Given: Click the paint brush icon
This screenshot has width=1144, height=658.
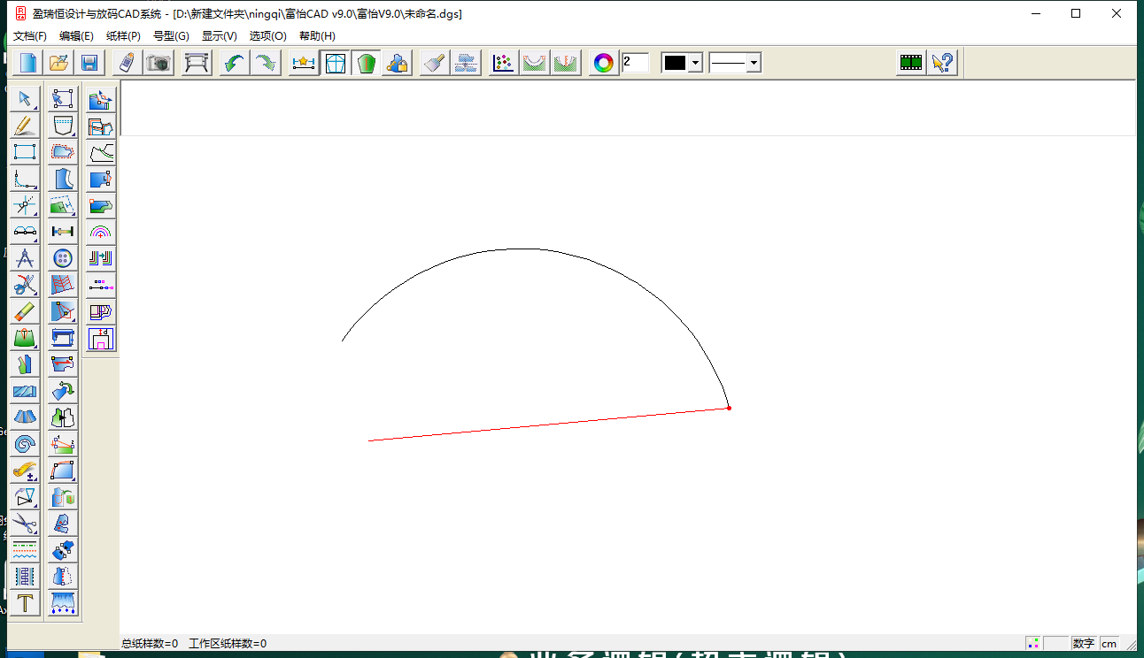Looking at the screenshot, I should click(435, 63).
